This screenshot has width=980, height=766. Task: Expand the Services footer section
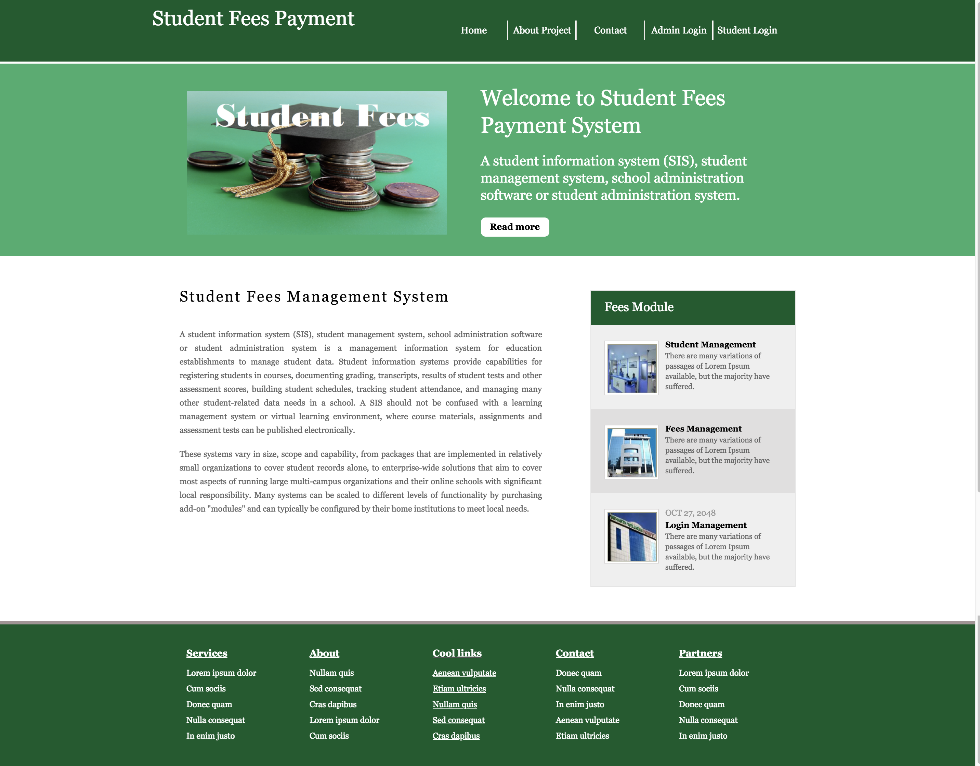click(x=206, y=653)
